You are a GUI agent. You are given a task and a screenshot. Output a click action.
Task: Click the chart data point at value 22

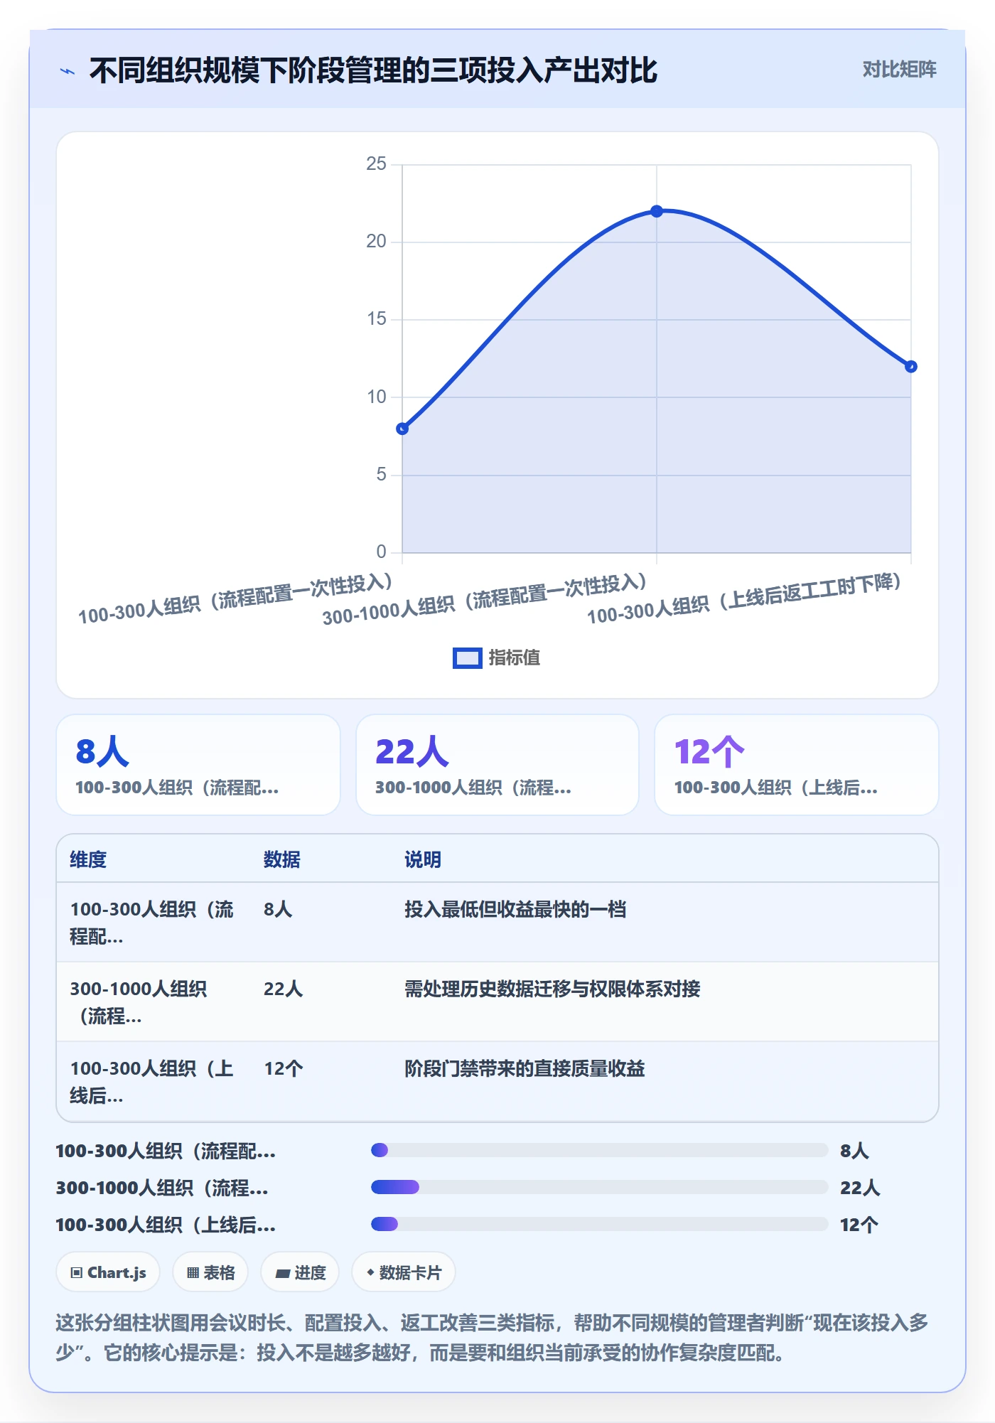[x=657, y=211]
